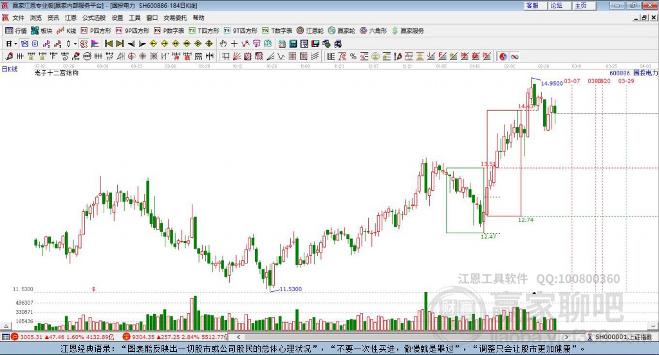Click the 老子十二宫结构 label

click(57, 73)
